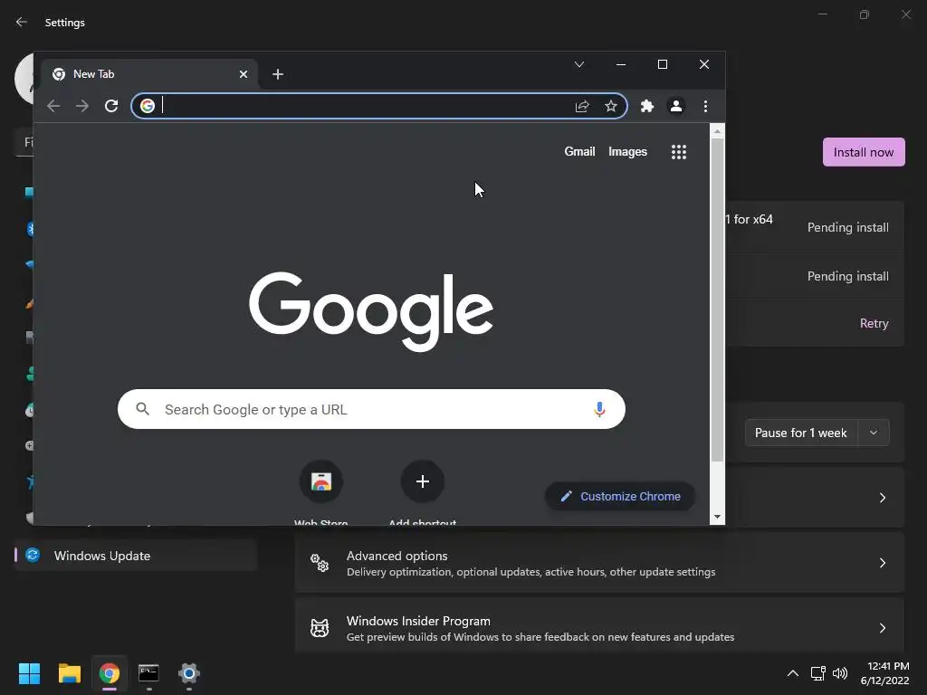Click the Google icon in address bar
Viewport: 927px width, 695px height.
coord(148,106)
